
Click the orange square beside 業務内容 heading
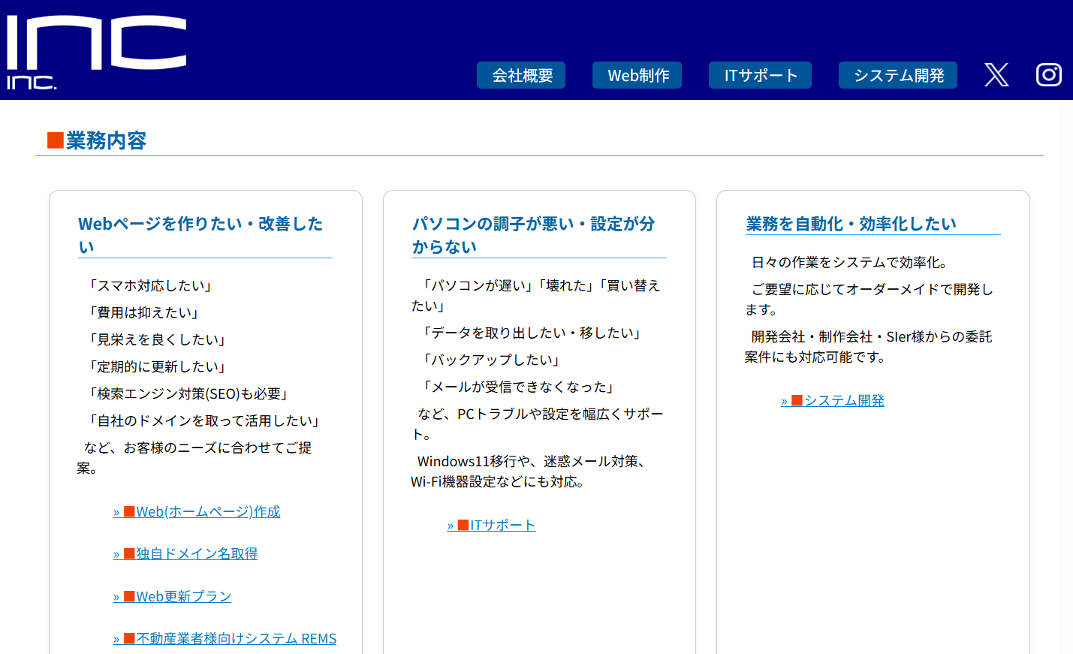pyautogui.click(x=53, y=140)
